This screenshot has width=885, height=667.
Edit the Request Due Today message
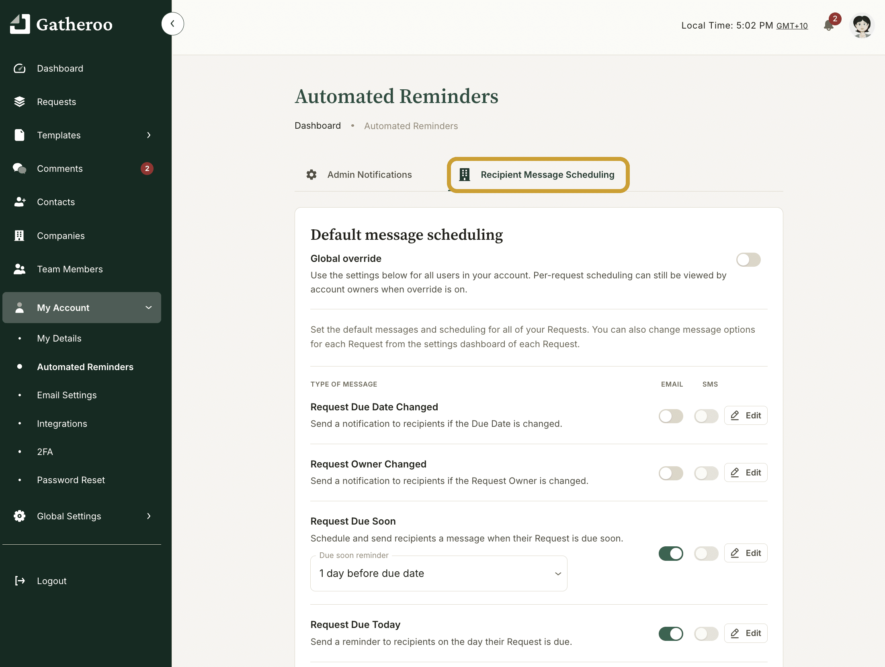pyautogui.click(x=746, y=633)
